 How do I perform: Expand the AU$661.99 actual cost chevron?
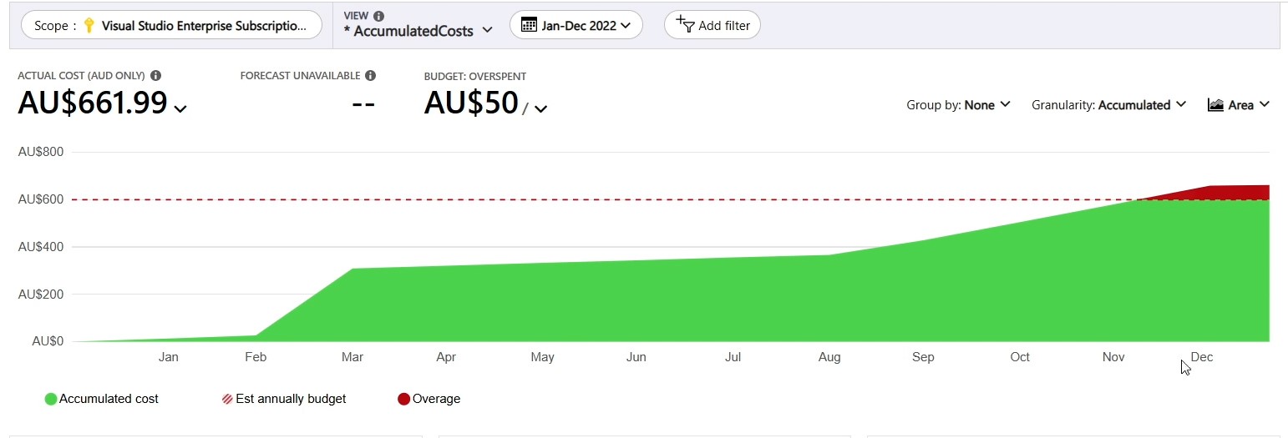(x=180, y=108)
